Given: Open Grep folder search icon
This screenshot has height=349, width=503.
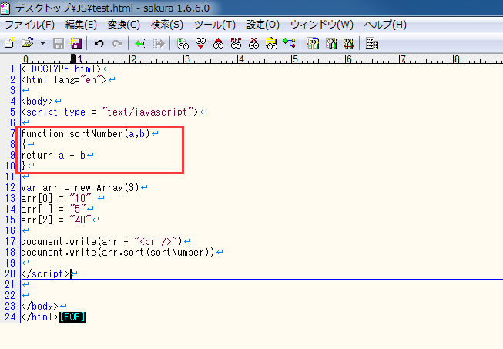Looking at the screenshot, I should (x=271, y=43).
